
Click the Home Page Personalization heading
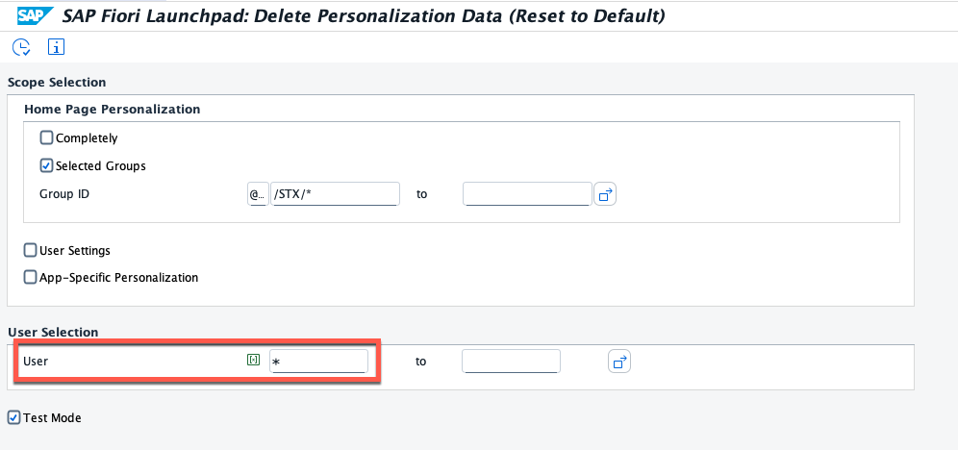tap(112, 110)
